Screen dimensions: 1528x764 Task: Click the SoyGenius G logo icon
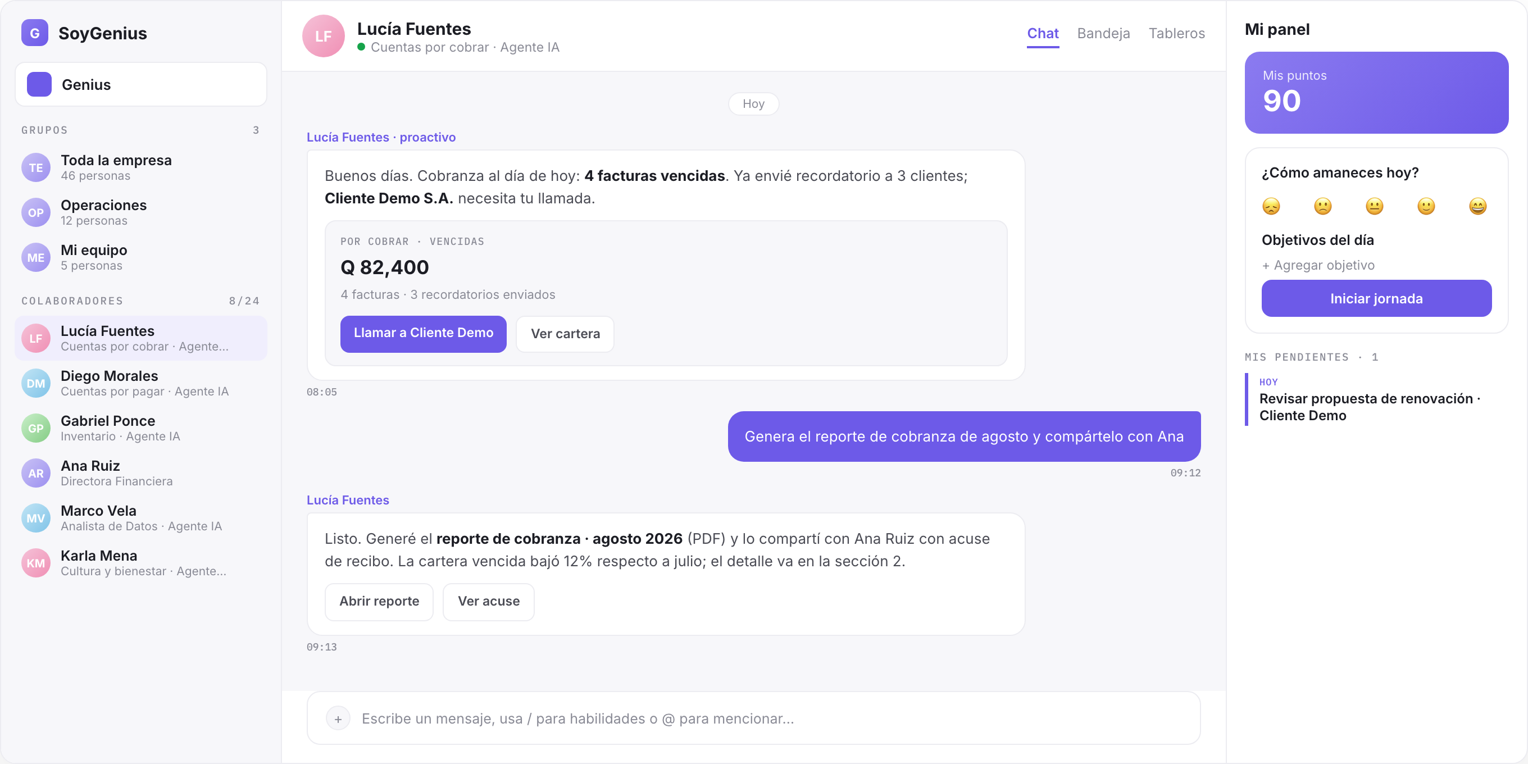click(x=34, y=33)
